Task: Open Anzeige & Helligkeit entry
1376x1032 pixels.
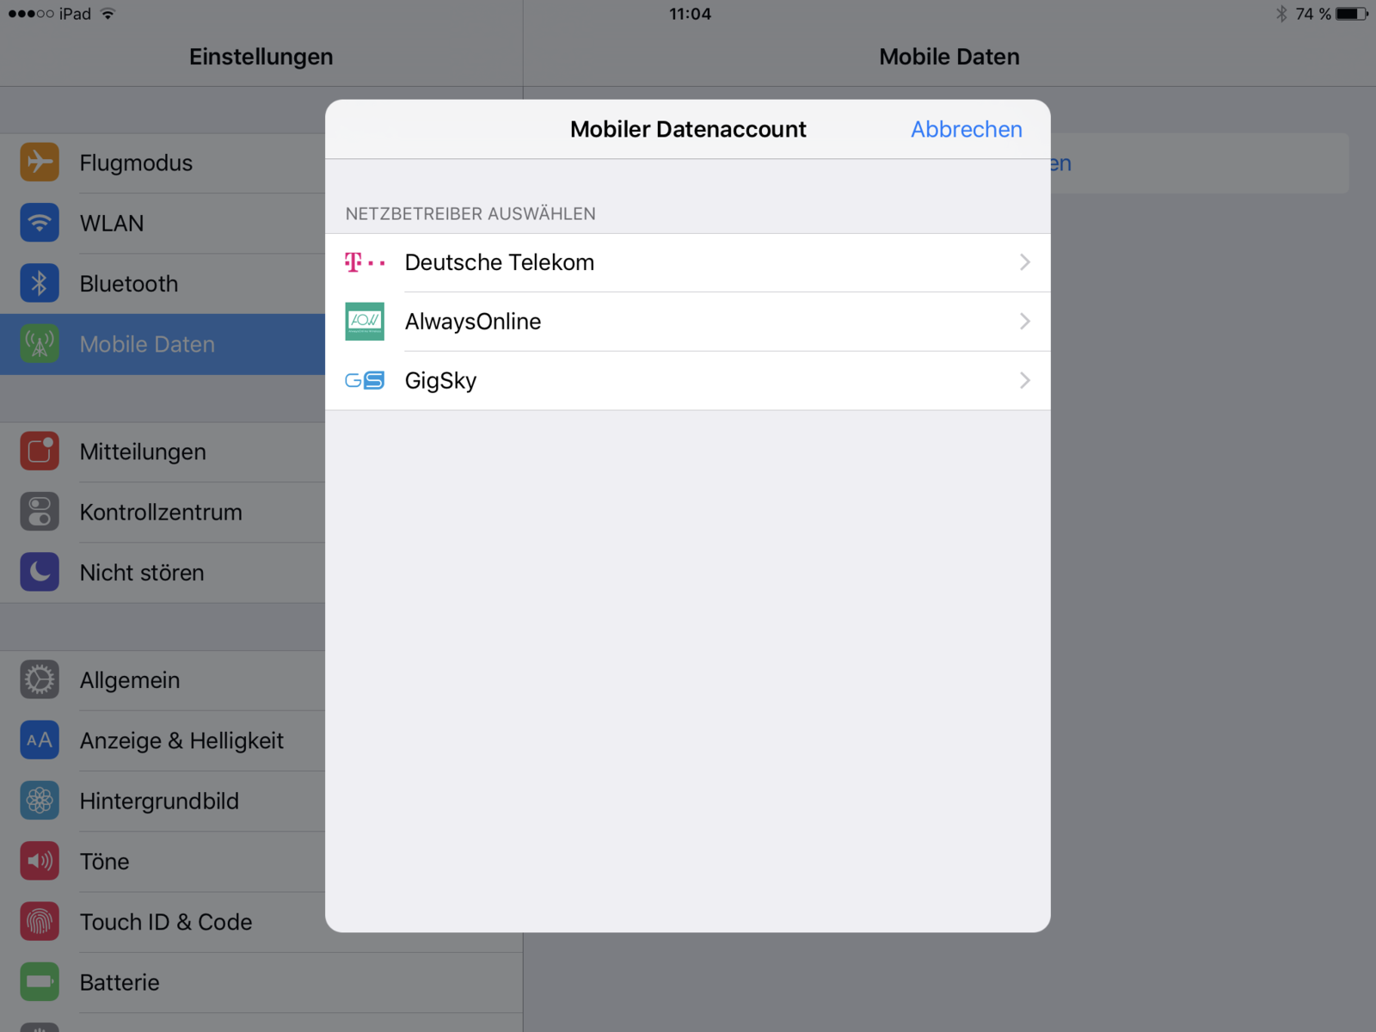Action: pos(163,740)
